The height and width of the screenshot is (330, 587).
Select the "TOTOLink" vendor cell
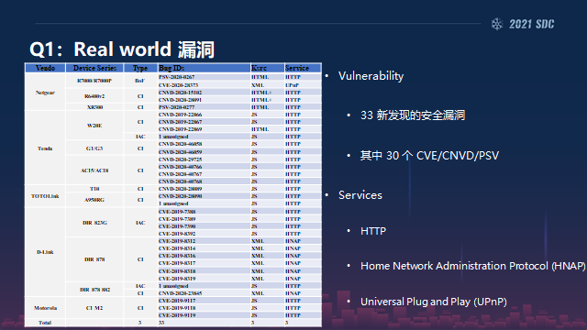pos(45,196)
